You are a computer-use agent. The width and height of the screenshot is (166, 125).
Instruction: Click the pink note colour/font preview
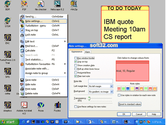[x=132, y=71]
